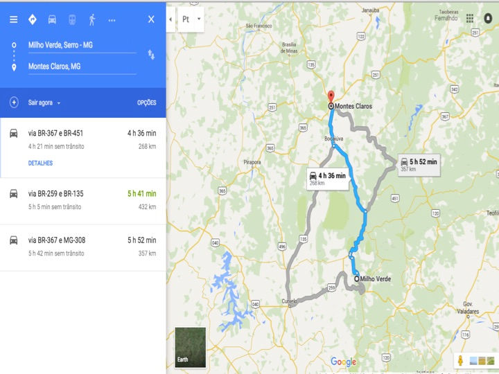Screen dimensions: 499x374
Task: Open notifications bell icon
Action: coord(488,19)
